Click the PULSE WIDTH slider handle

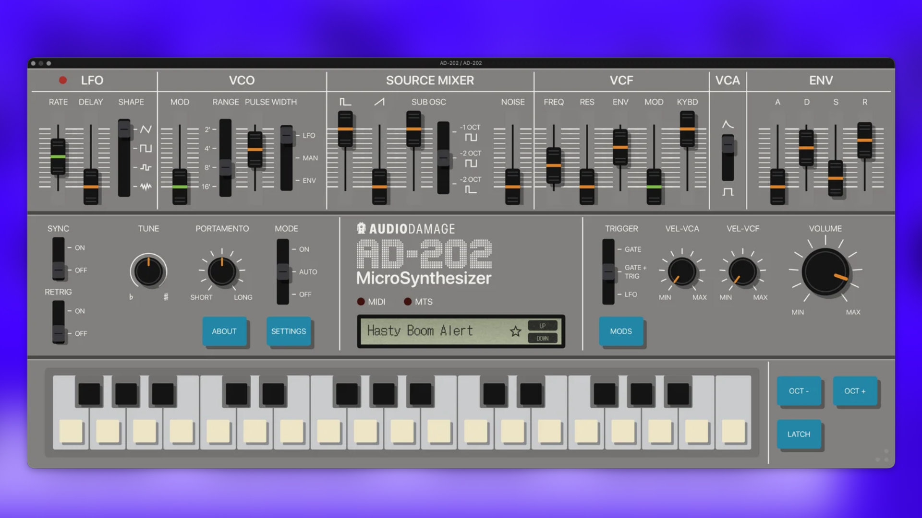point(255,150)
